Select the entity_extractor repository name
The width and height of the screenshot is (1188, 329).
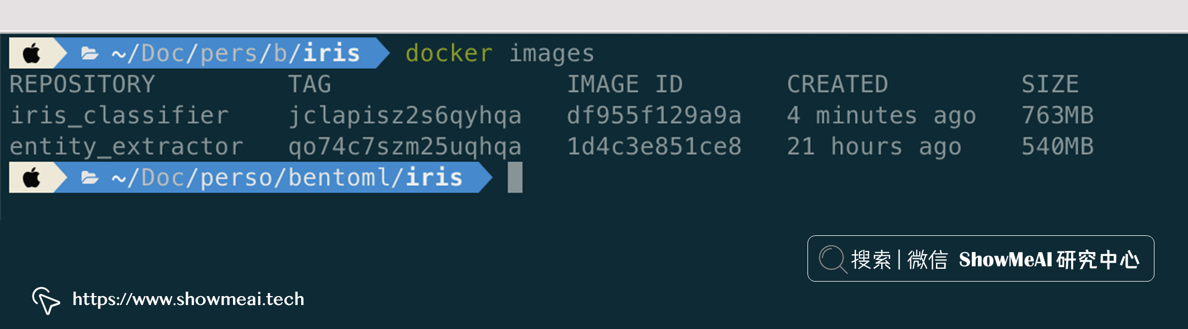pyautogui.click(x=127, y=147)
